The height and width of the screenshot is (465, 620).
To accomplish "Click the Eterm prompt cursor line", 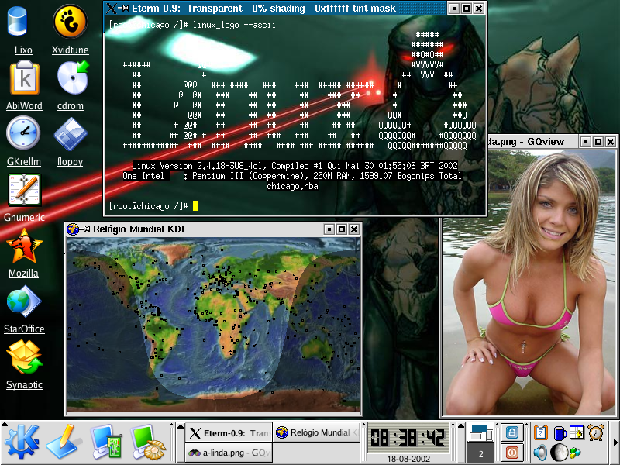I will 153,206.
